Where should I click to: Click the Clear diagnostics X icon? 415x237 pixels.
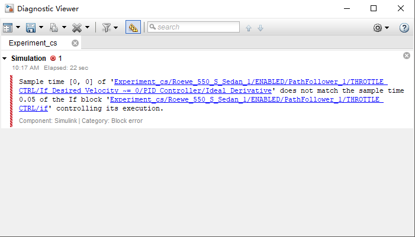[77, 27]
